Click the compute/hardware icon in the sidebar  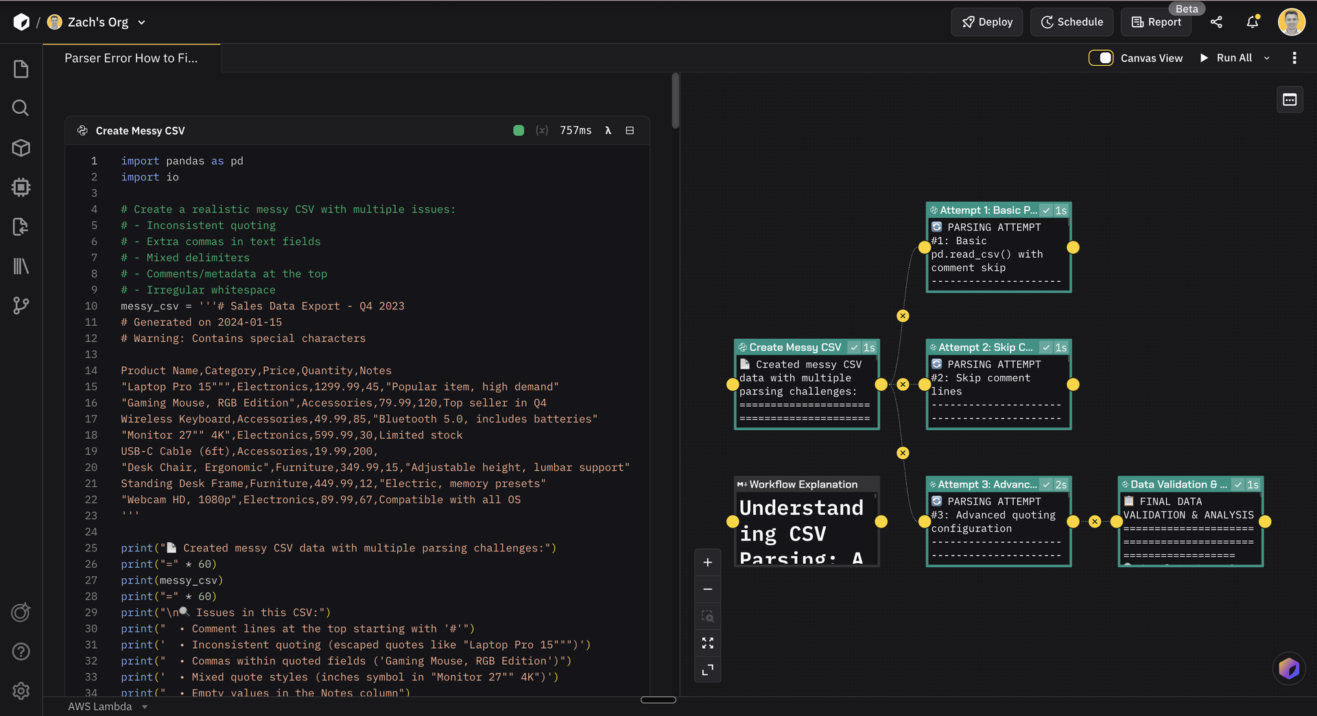(21, 187)
